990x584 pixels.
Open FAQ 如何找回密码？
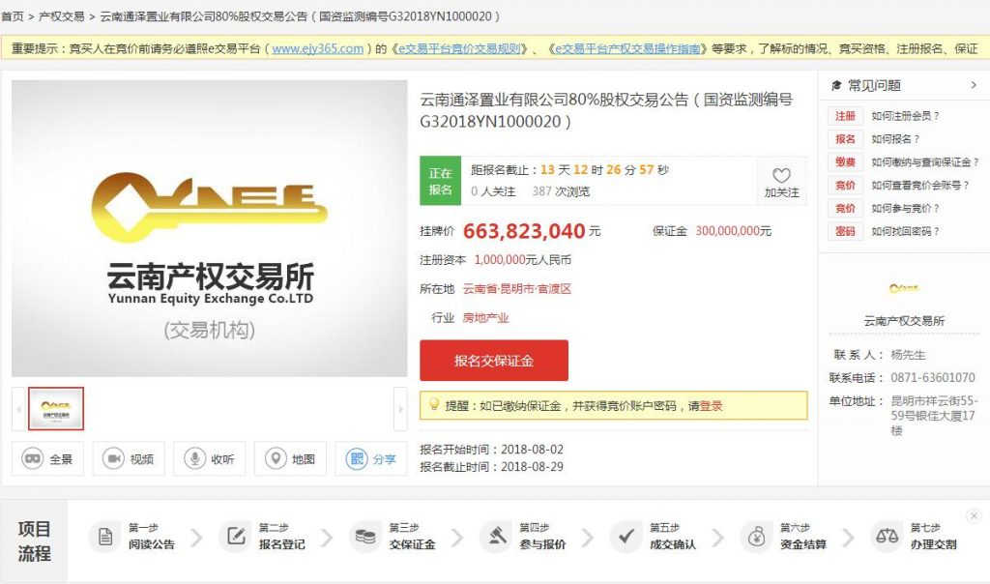coord(905,231)
